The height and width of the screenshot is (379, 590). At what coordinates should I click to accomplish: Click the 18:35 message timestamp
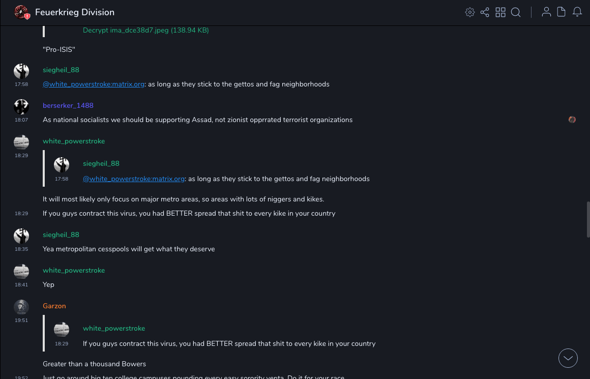pos(21,249)
